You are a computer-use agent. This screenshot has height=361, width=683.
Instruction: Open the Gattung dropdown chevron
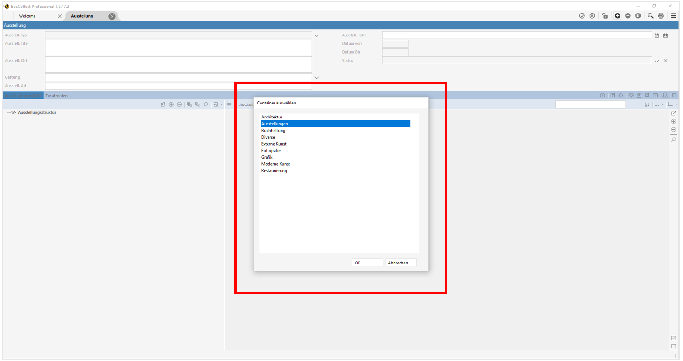pyautogui.click(x=317, y=78)
